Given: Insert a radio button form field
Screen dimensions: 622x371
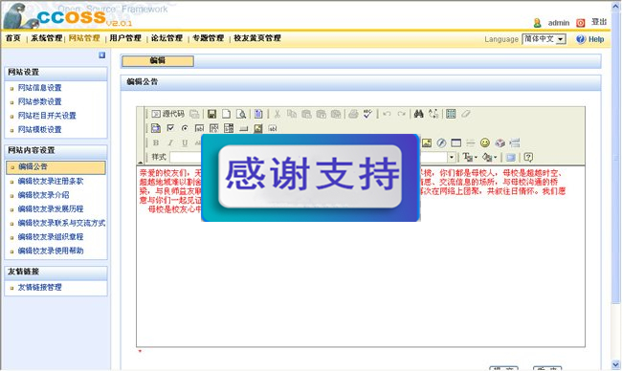Looking at the screenshot, I should tap(185, 128).
